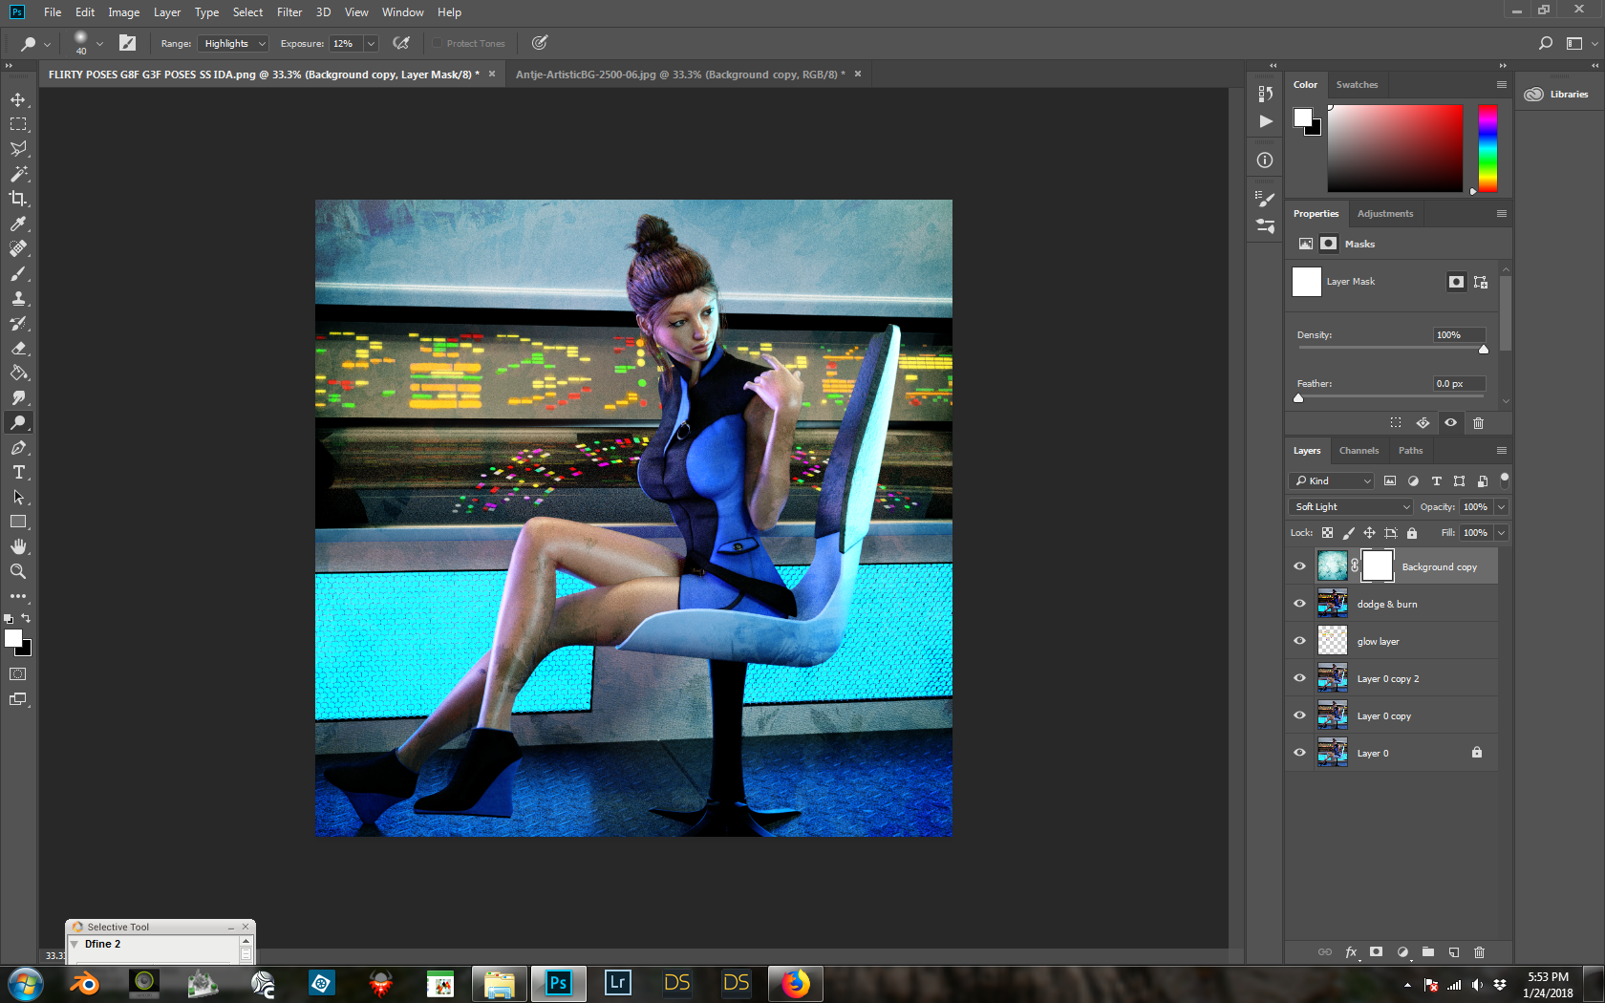
Task: Select the Horizontal Type tool
Action: coord(18,472)
